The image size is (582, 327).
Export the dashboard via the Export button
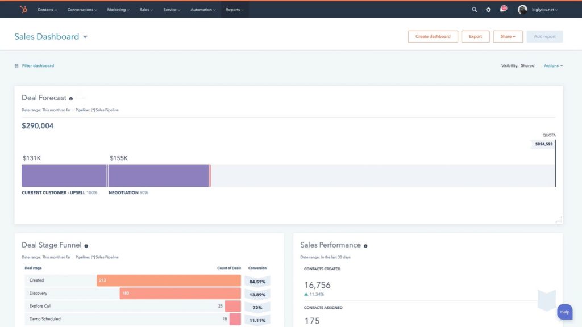(x=475, y=36)
